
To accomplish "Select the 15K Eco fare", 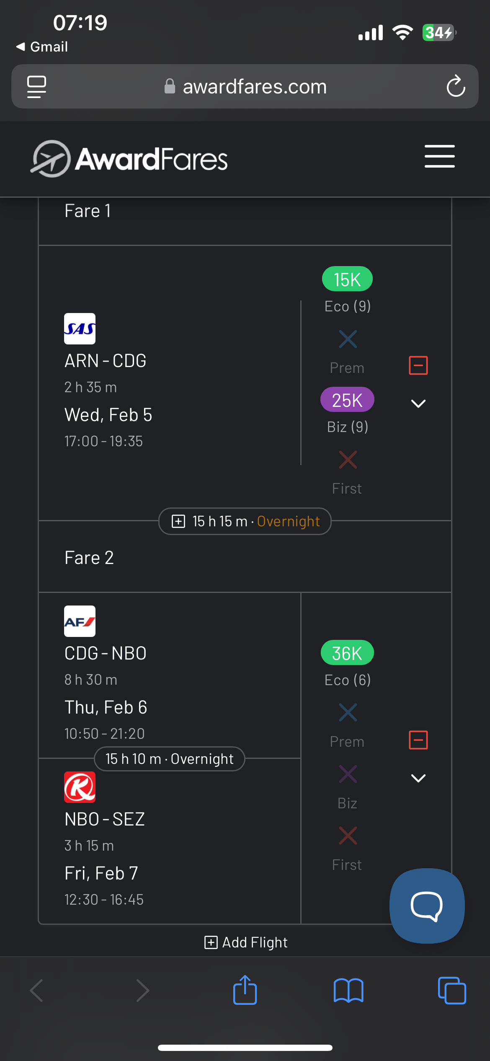I will click(x=347, y=279).
